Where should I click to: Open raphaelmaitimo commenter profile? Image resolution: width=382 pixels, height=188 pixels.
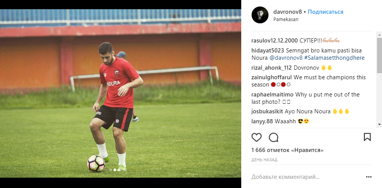pos(272,95)
